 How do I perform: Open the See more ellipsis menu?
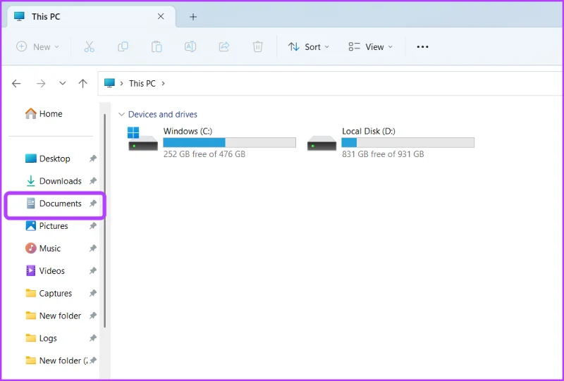[x=422, y=46]
